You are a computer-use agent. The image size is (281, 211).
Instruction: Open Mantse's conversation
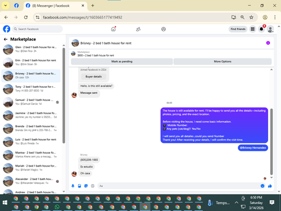pyautogui.click(x=31, y=155)
